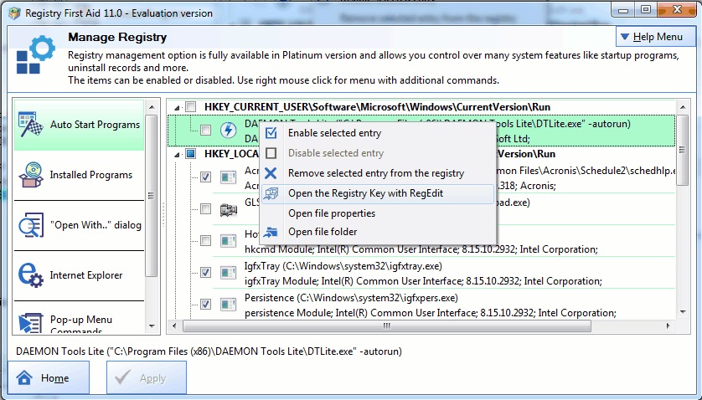Viewport: 702px width, 400px height.
Task: Click the Registry First Aid title bar icon
Action: (14, 13)
